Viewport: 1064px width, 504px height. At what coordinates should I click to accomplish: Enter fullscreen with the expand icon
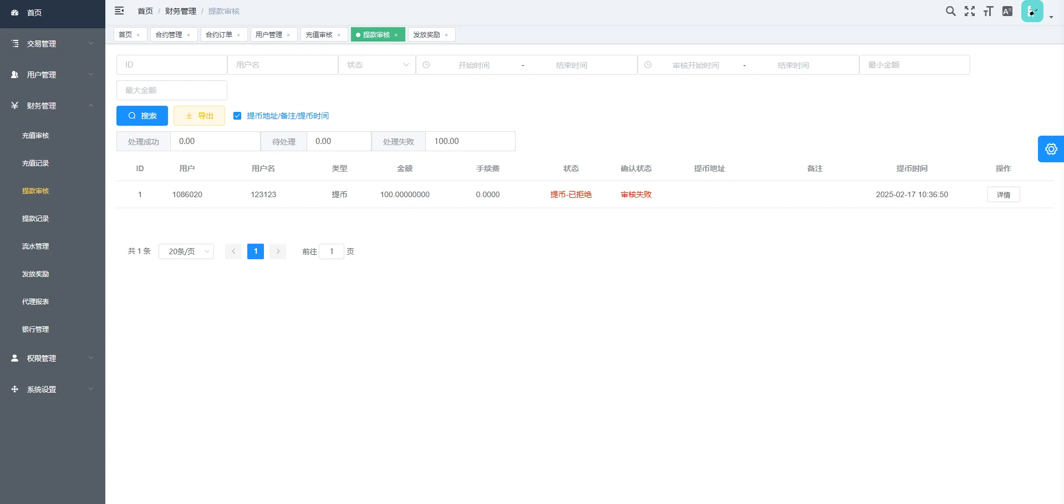click(970, 11)
